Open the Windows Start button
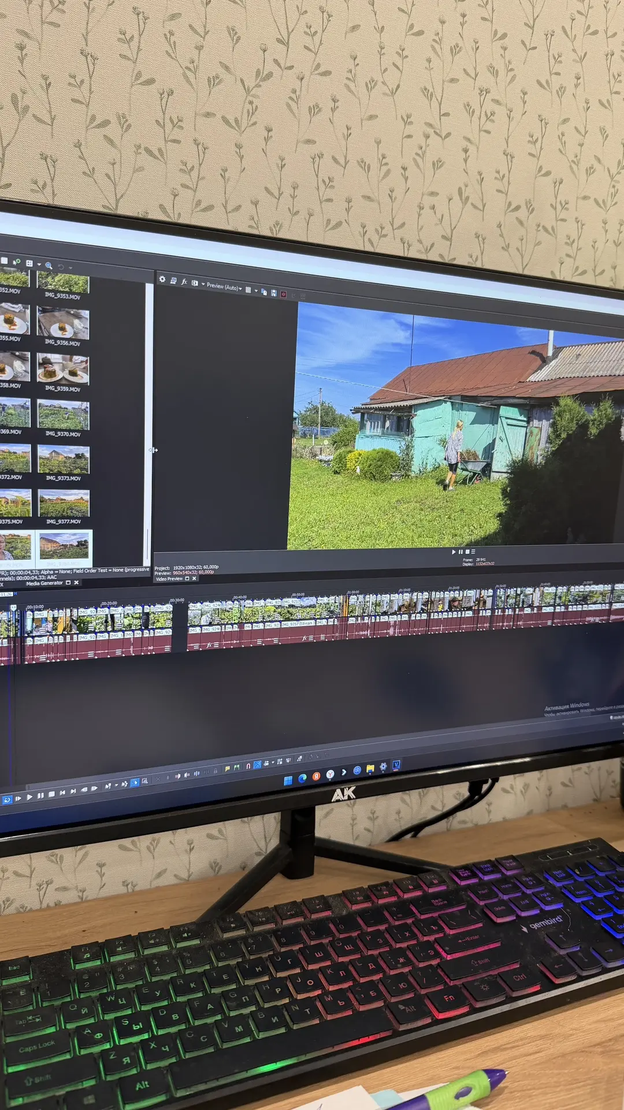The width and height of the screenshot is (624, 1110). click(x=288, y=780)
